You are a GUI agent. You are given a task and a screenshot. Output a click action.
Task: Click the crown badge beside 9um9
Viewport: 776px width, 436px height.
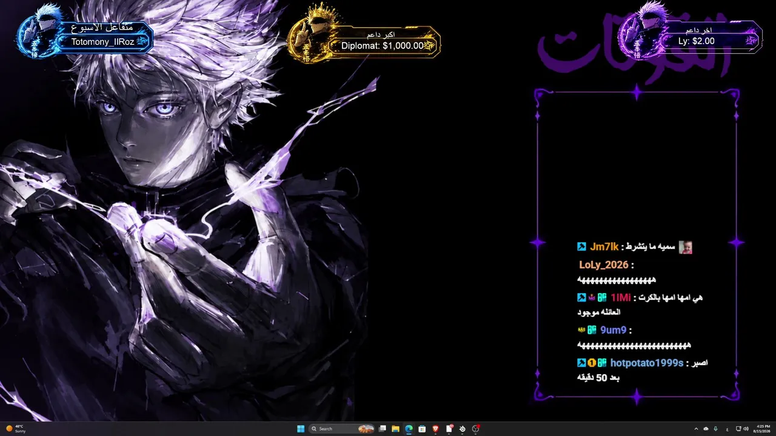pos(581,330)
